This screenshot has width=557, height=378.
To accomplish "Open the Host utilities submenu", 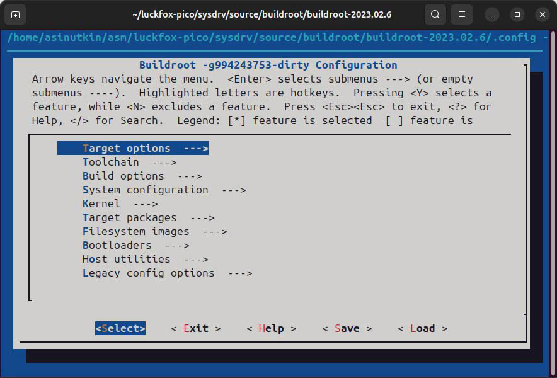I will (145, 259).
